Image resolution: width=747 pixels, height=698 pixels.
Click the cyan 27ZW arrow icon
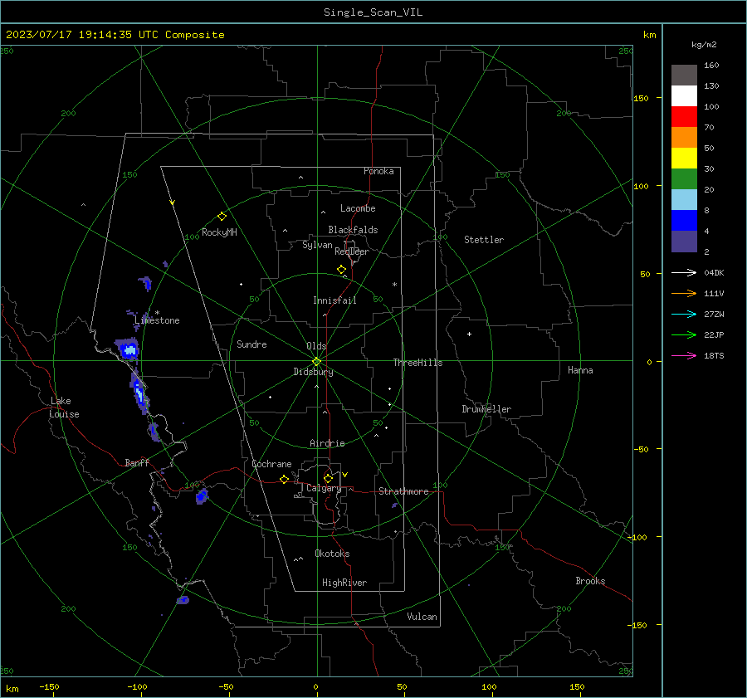pos(684,315)
